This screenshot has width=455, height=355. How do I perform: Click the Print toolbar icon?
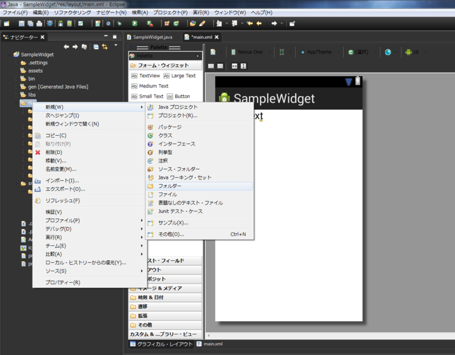(x=39, y=23)
